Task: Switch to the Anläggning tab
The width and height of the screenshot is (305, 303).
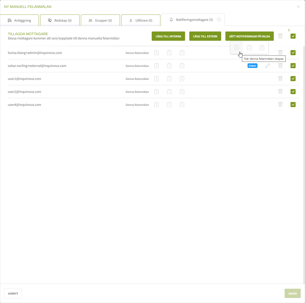Action: pyautogui.click(x=20, y=20)
